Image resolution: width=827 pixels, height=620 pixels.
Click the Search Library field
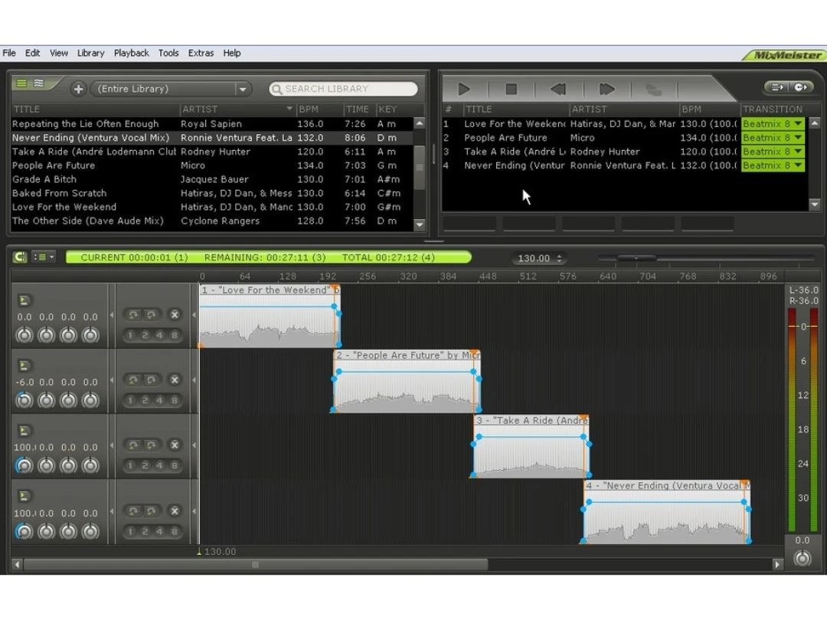click(343, 89)
